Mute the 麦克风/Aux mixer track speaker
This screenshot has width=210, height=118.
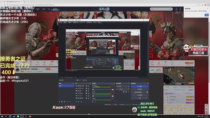click(93, 89)
